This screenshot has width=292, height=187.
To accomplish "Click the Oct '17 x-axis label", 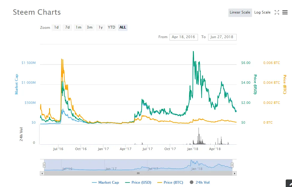I will click(x=170, y=149).
